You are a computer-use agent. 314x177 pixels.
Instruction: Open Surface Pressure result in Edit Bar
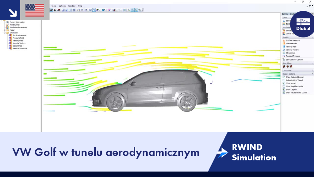(293, 40)
